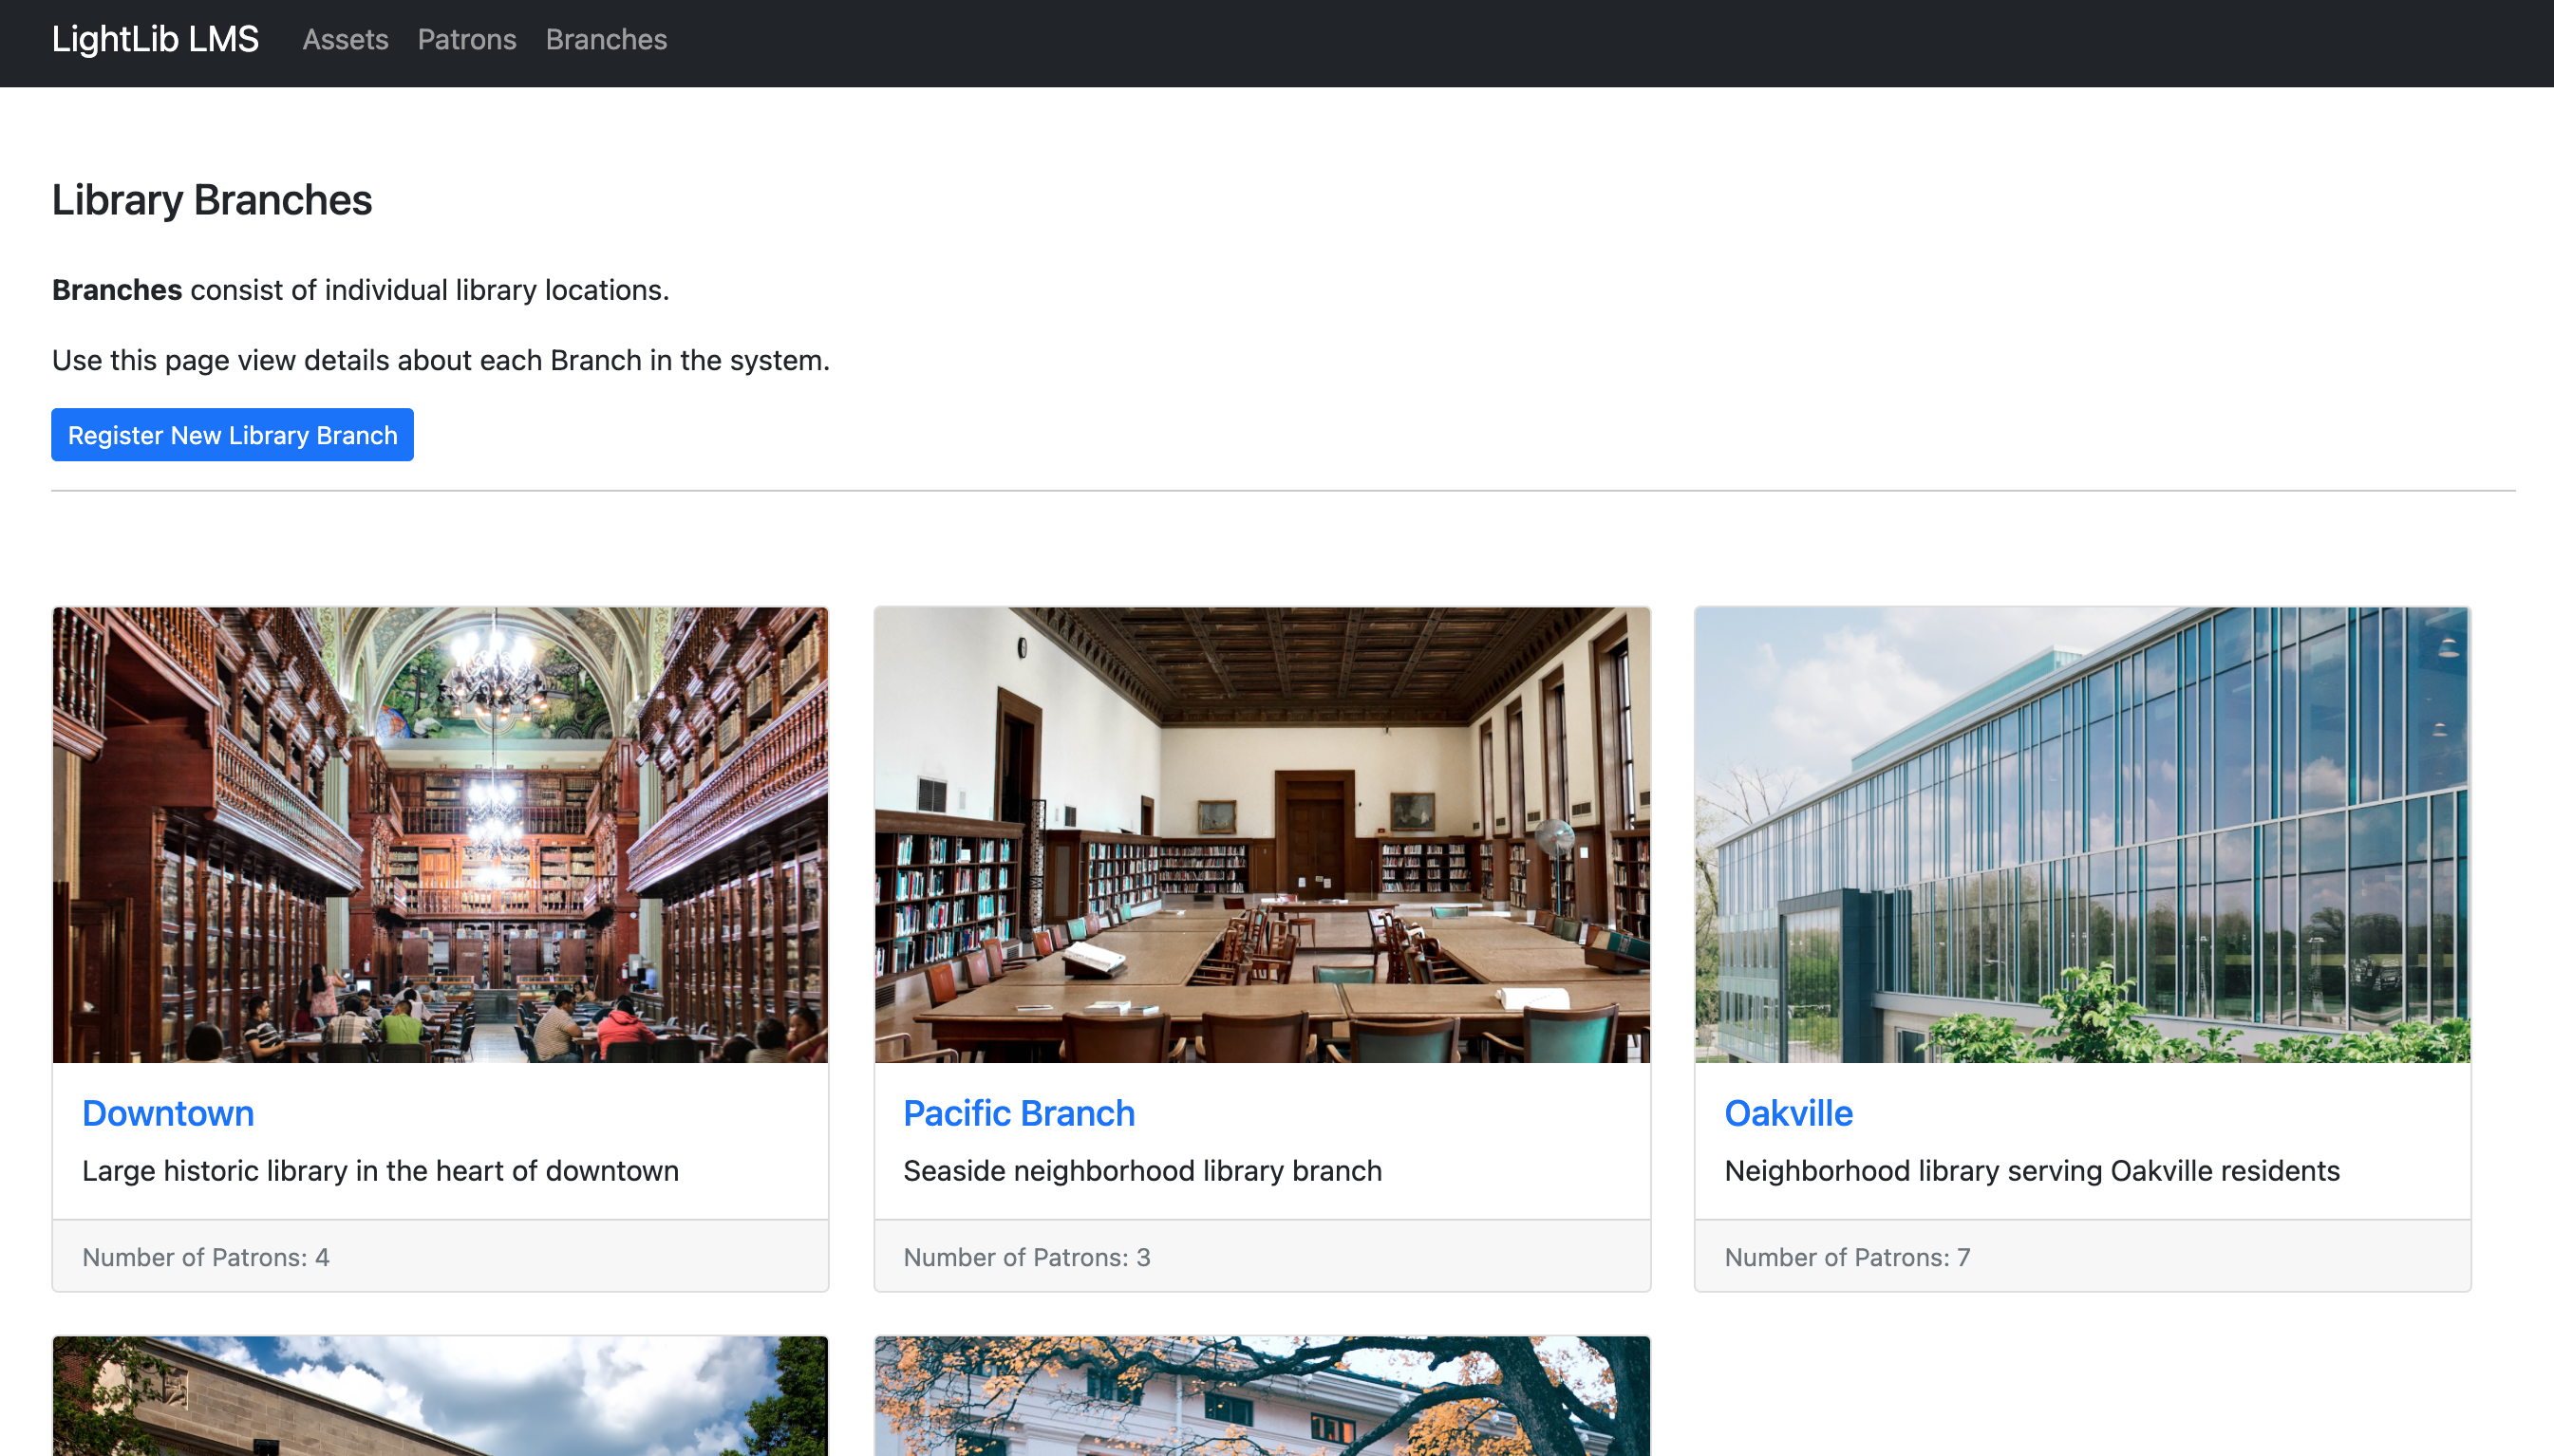
Task: Click the LightLib LMS brand logo
Action: click(x=155, y=39)
